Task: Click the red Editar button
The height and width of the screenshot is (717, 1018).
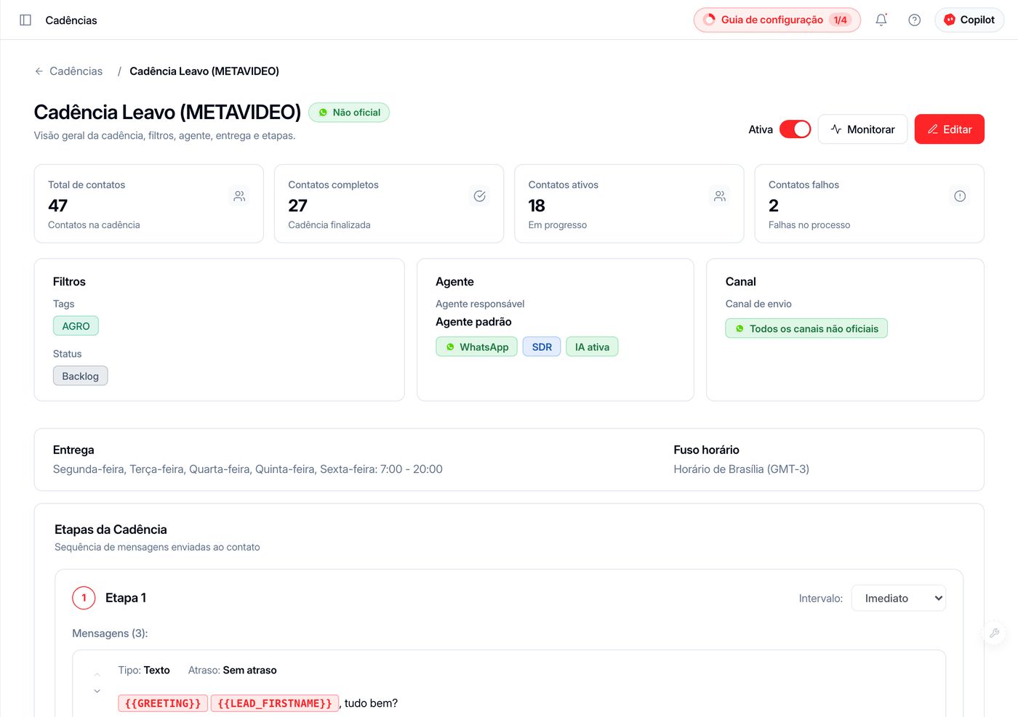Action: (949, 129)
